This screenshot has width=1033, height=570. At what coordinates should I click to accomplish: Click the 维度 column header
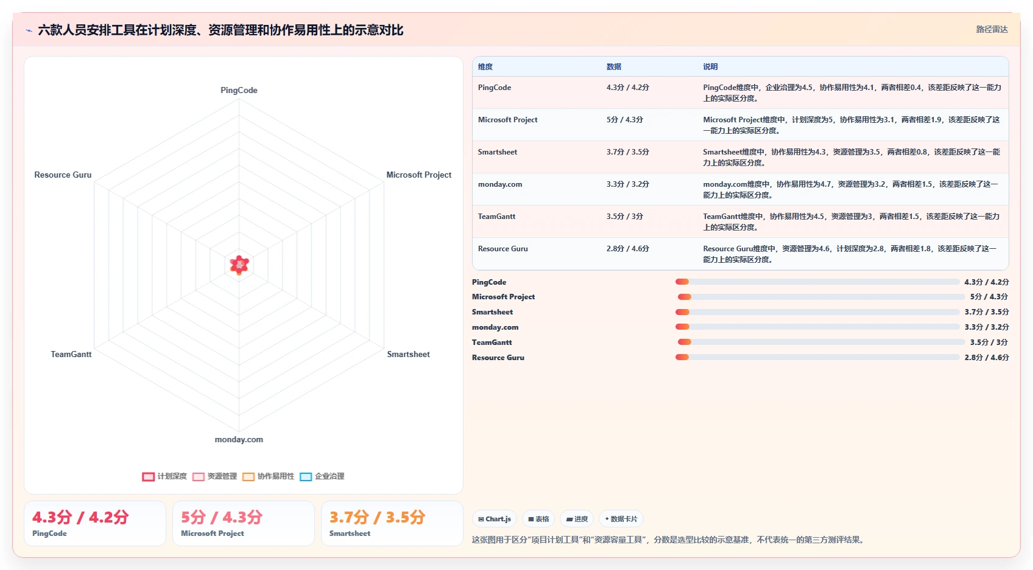485,67
